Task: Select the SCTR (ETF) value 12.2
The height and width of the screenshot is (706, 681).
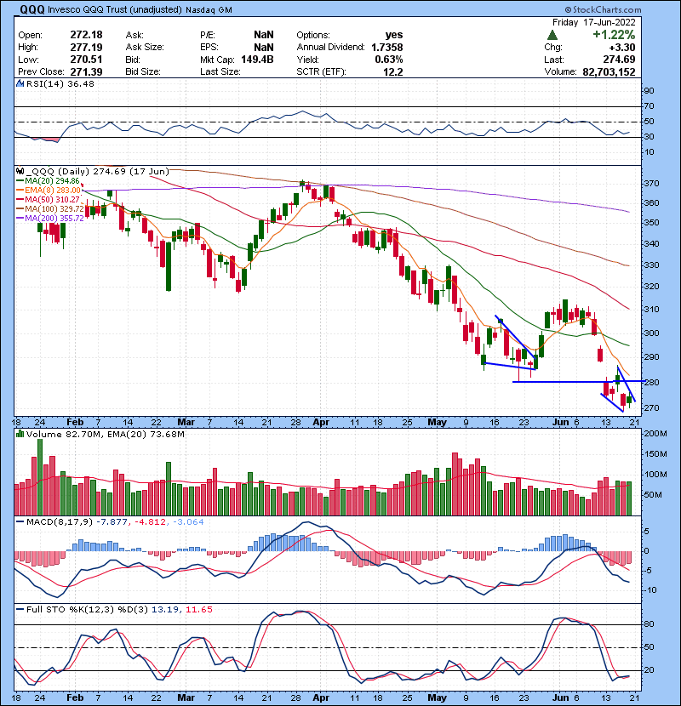Action: click(393, 71)
